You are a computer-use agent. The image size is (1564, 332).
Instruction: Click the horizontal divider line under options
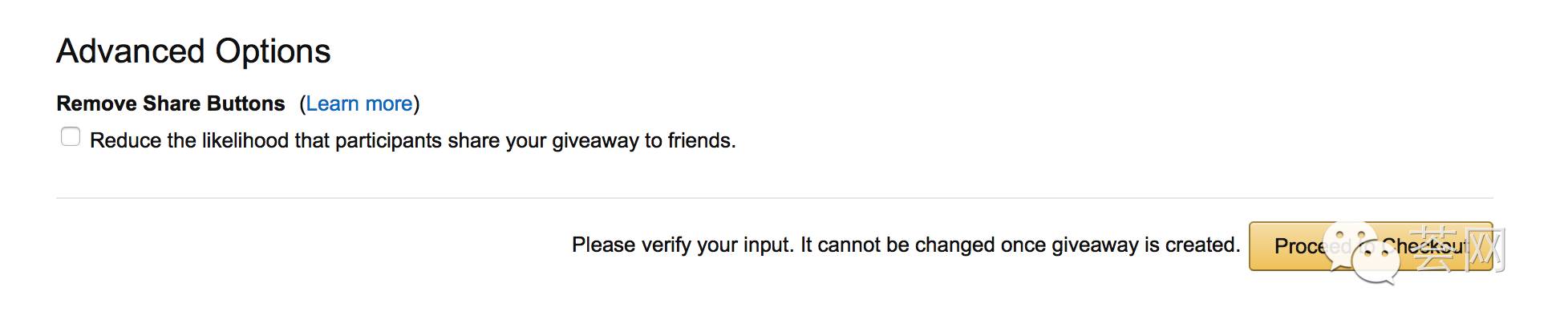(x=775, y=198)
